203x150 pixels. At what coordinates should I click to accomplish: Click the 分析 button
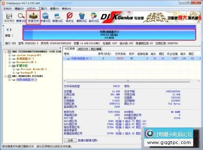(70, 140)
